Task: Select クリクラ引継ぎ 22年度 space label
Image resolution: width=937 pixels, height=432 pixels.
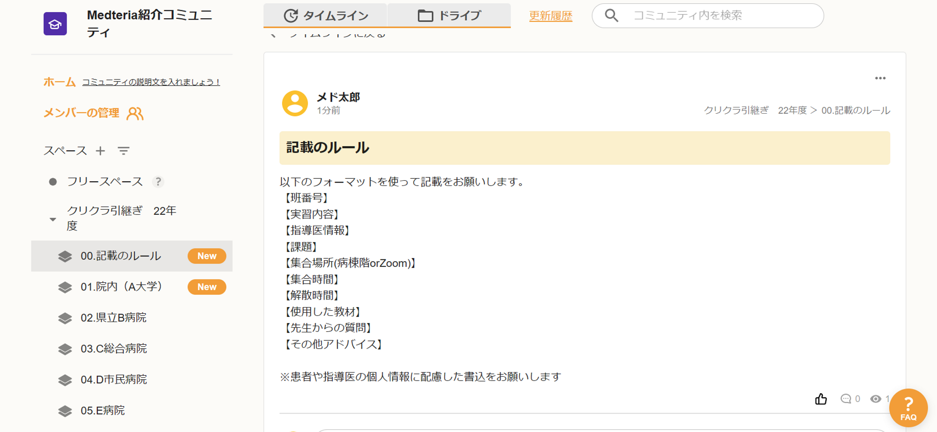Action: click(x=122, y=218)
